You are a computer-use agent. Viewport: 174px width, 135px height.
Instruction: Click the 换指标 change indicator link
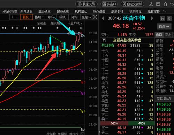click(74, 134)
